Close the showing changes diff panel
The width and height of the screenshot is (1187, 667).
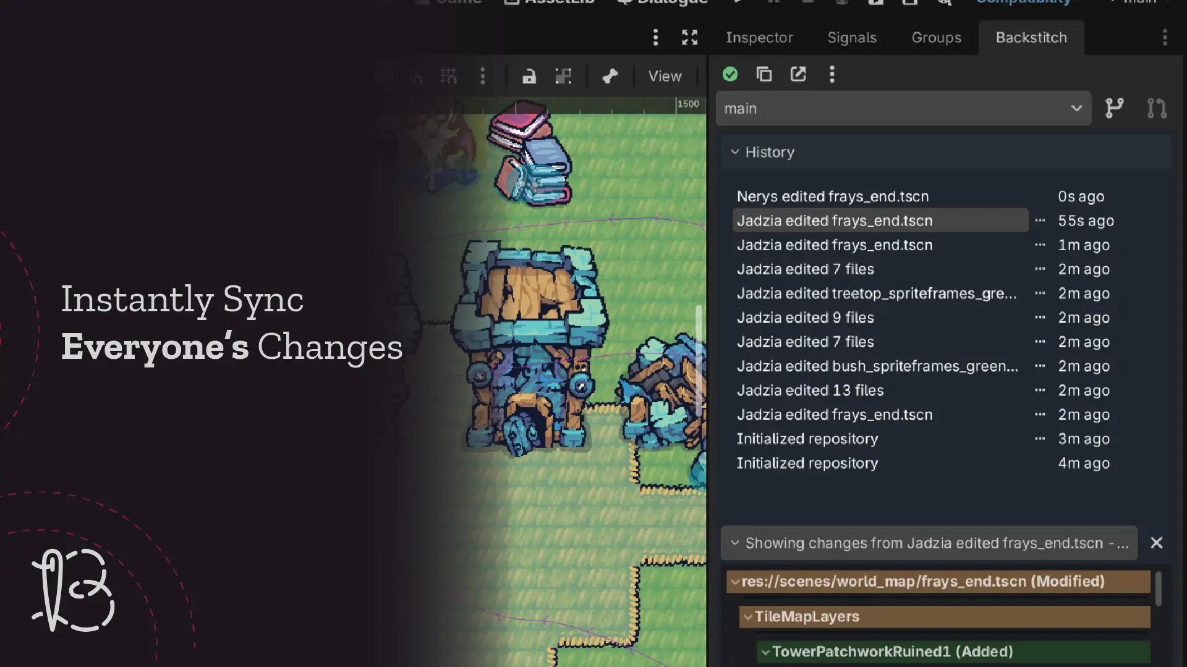1156,543
